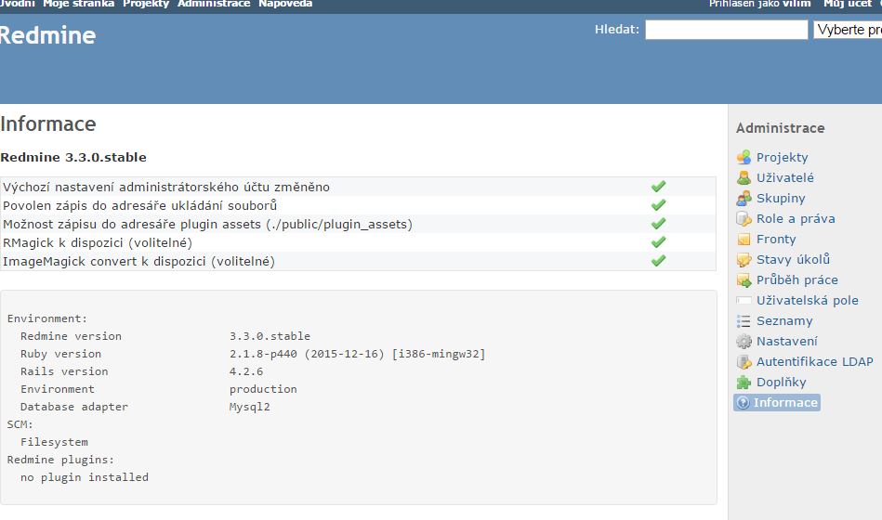The image size is (882, 520).
Task: Click the 'Redmine plugins:' label
Action: pyautogui.click(x=60, y=460)
